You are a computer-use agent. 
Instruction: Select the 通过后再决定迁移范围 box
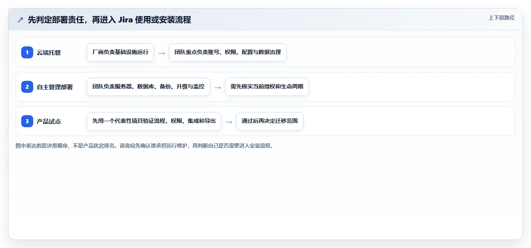coord(270,121)
